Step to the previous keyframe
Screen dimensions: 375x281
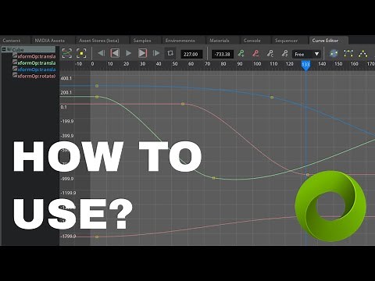(x=115, y=53)
